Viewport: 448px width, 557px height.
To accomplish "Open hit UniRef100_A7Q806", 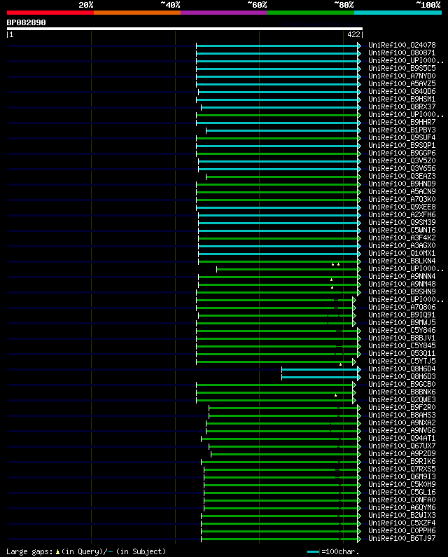I will (x=402, y=308).
